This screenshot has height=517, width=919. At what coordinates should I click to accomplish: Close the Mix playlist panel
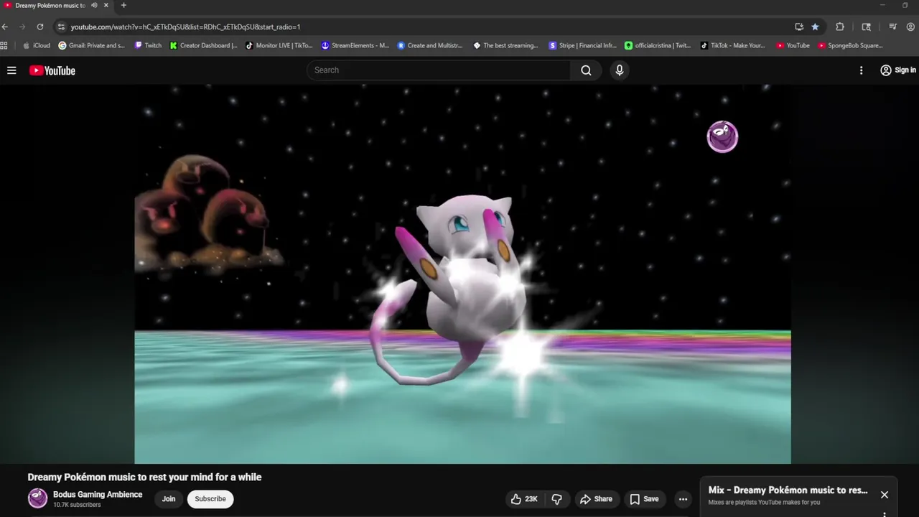tap(885, 495)
